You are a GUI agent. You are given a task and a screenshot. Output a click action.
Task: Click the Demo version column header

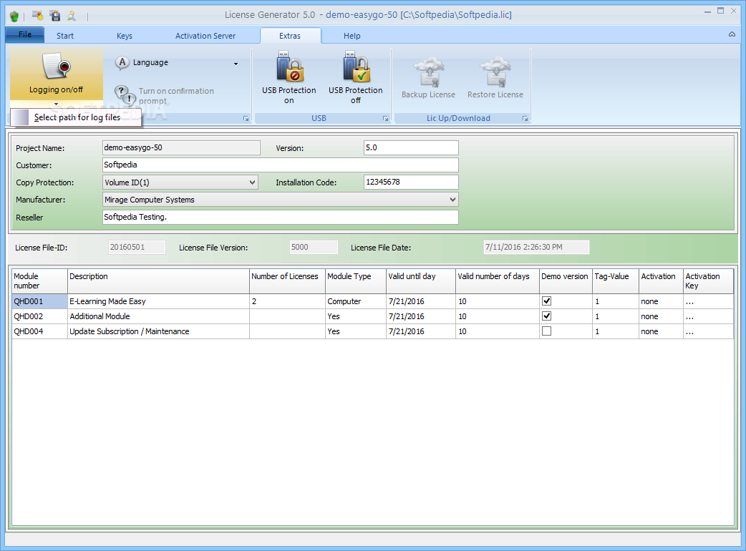[566, 281]
